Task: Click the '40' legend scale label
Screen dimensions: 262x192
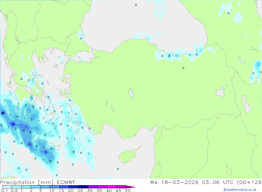Action: click(109, 190)
